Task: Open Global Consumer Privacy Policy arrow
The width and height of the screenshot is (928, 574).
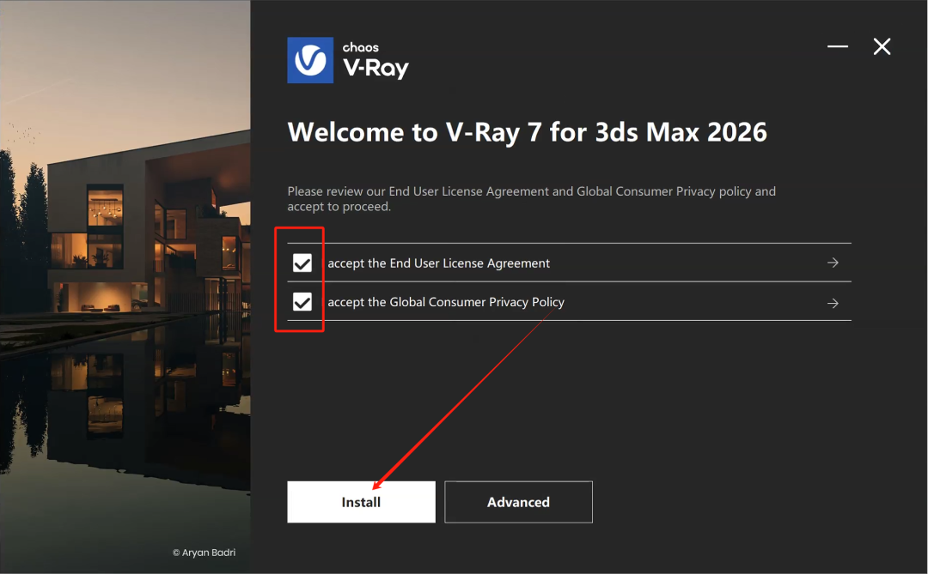Action: pos(833,303)
